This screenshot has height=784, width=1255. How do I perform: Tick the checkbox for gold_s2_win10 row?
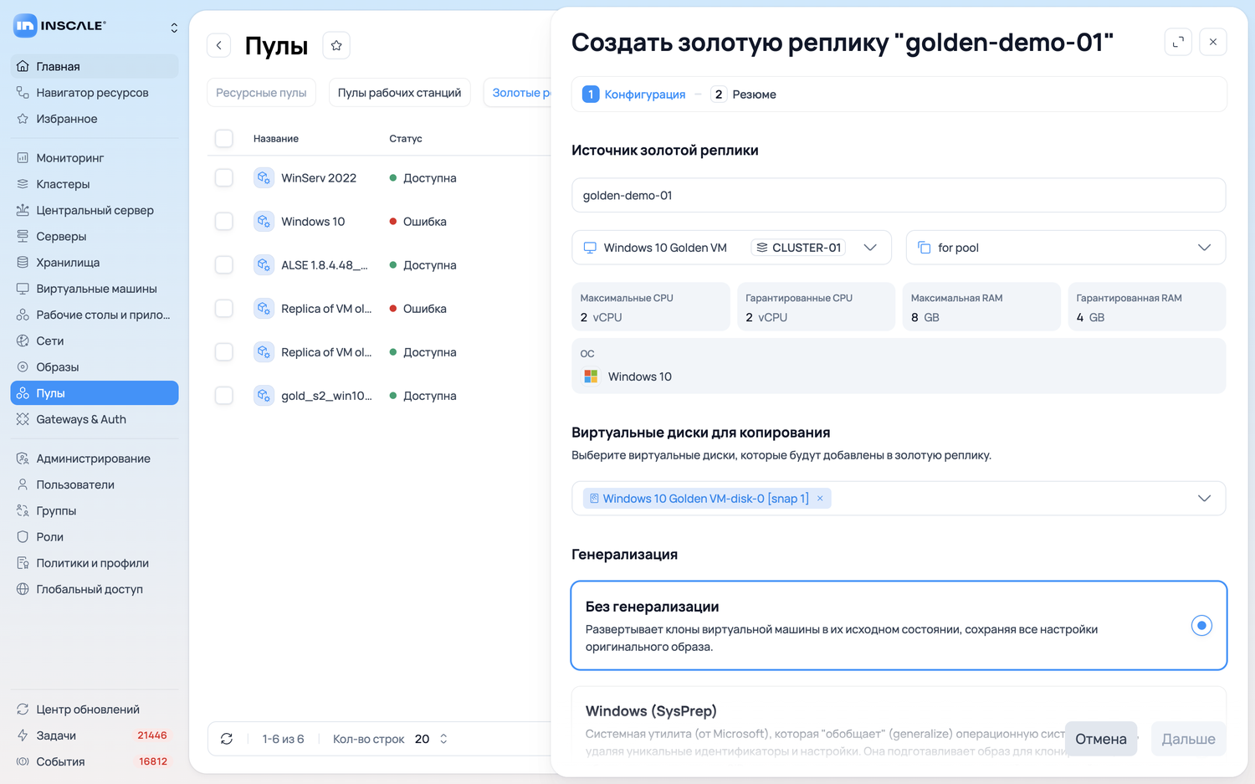(224, 395)
